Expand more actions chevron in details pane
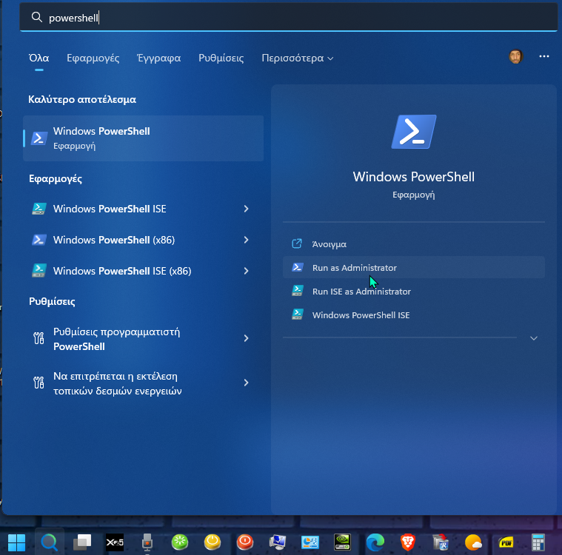The image size is (562, 555). click(534, 338)
